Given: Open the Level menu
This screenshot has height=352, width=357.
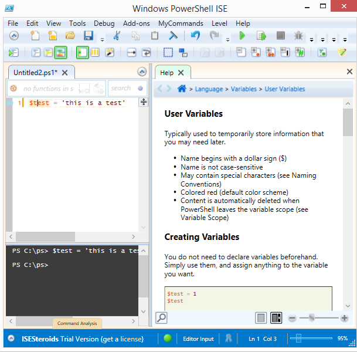Looking at the screenshot, I should tap(219, 23).
